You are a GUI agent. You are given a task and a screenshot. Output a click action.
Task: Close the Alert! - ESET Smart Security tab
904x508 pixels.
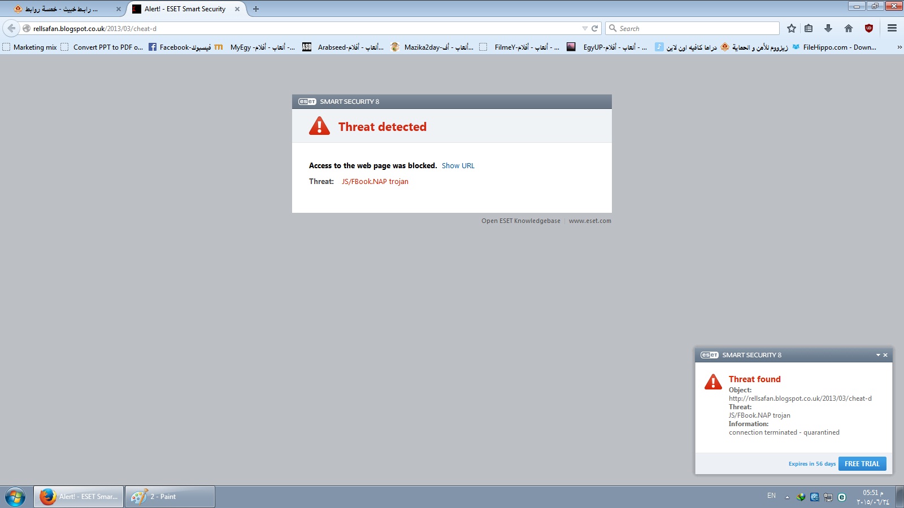(237, 9)
